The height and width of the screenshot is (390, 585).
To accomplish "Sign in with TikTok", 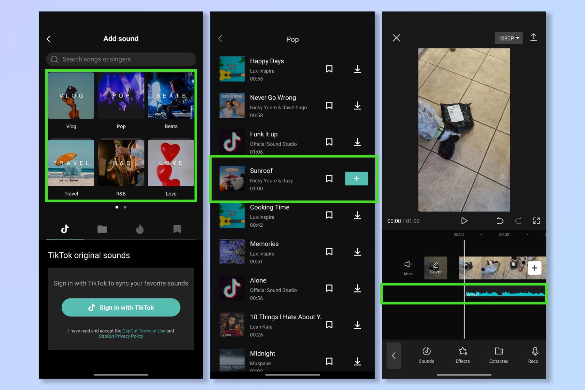I will coord(121,307).
